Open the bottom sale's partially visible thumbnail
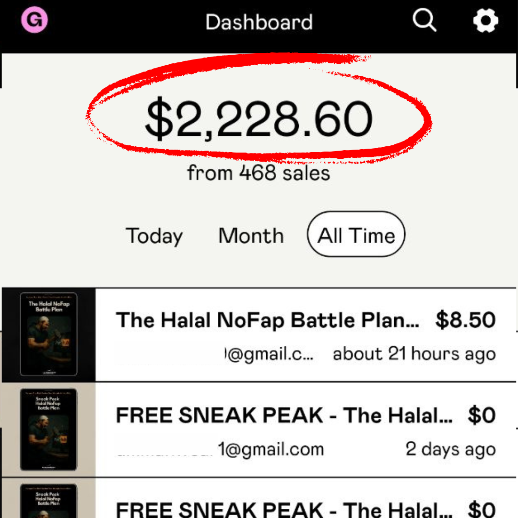This screenshot has width=518, height=518. point(48,500)
